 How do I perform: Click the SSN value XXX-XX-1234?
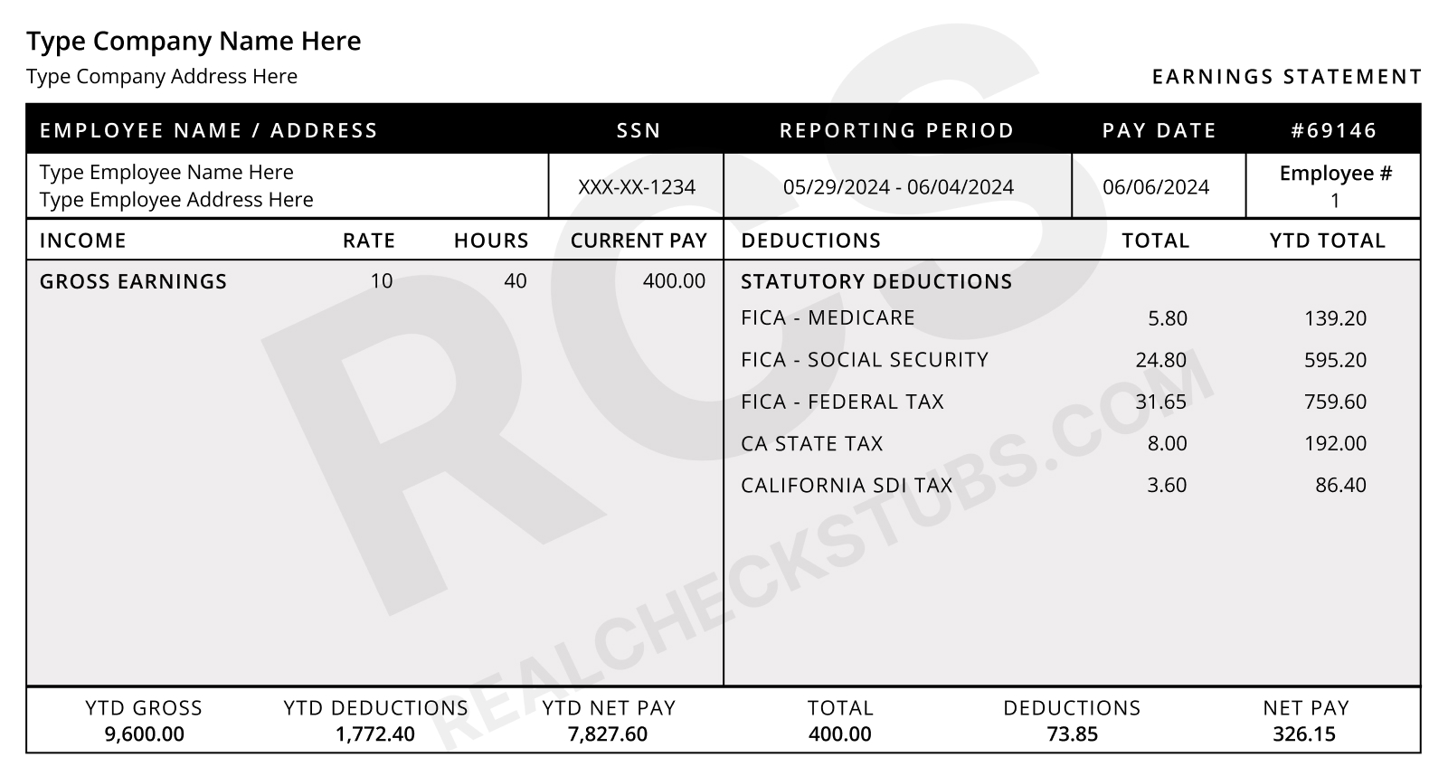[x=637, y=187]
